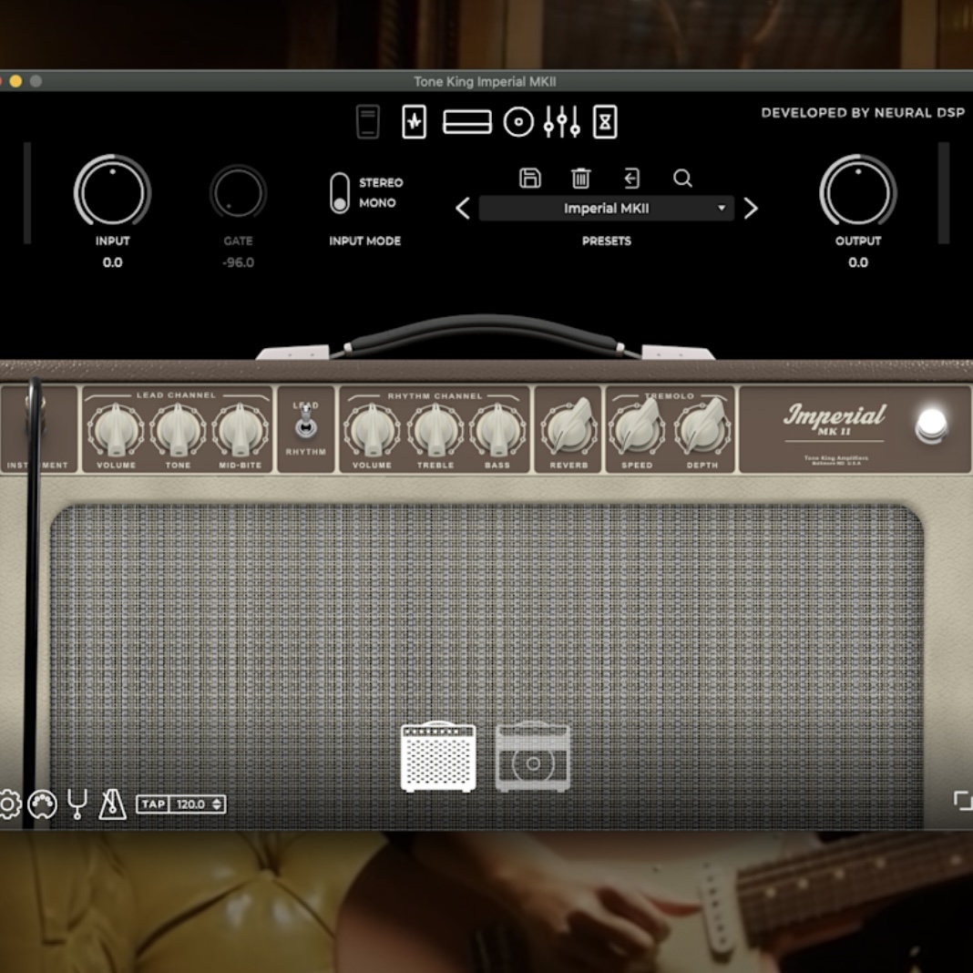This screenshot has height=973, width=973.
Task: Go to next preset arrow
Action: click(x=750, y=209)
